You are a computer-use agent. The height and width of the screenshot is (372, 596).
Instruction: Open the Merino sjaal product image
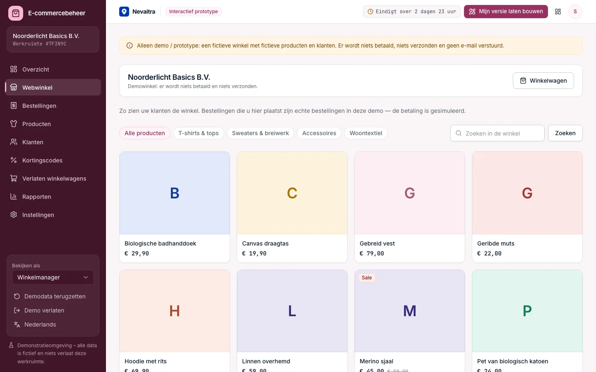(410, 311)
